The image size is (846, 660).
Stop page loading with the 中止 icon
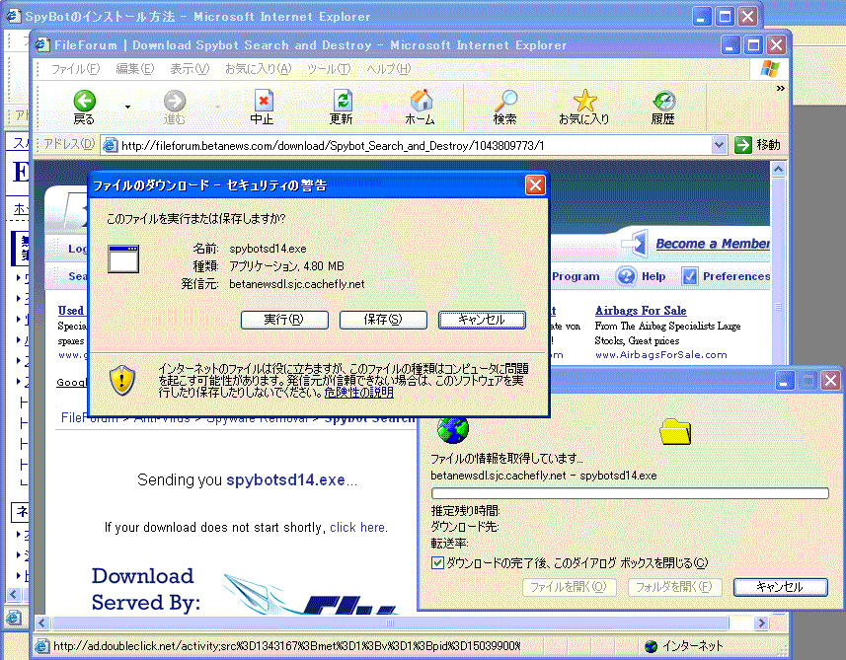[x=263, y=101]
